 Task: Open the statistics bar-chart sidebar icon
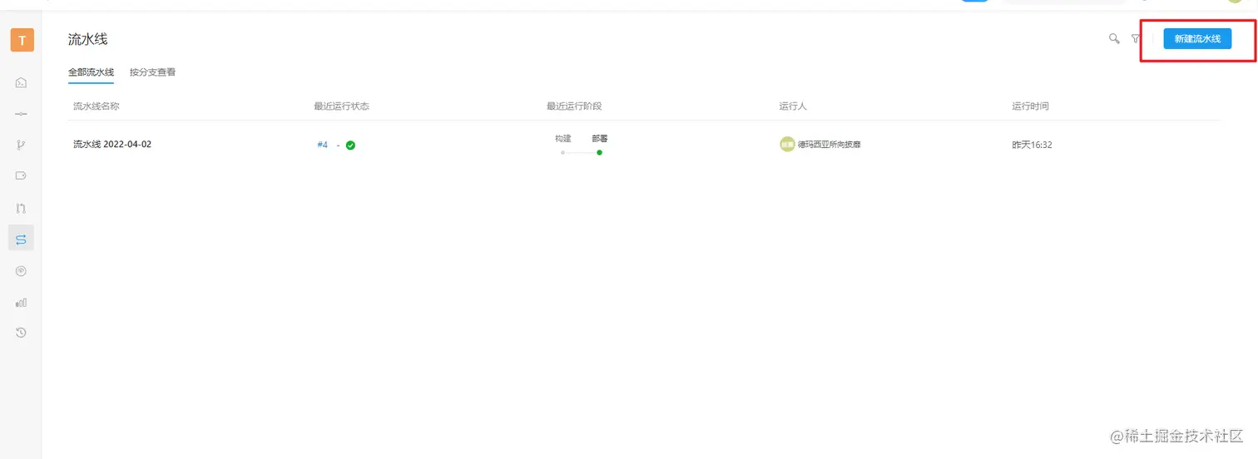[22, 302]
